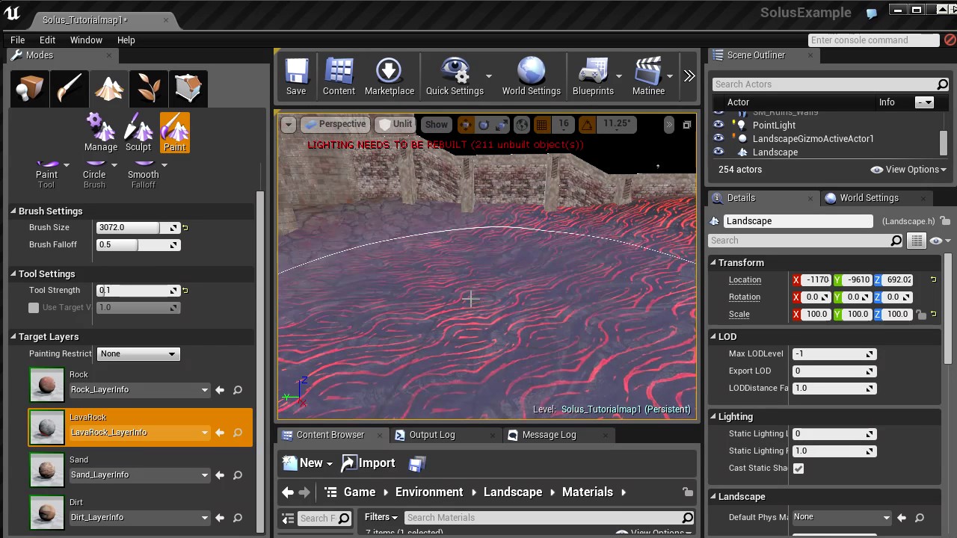Open the viewport Show menu
This screenshot has width=957, height=538.
coord(437,125)
